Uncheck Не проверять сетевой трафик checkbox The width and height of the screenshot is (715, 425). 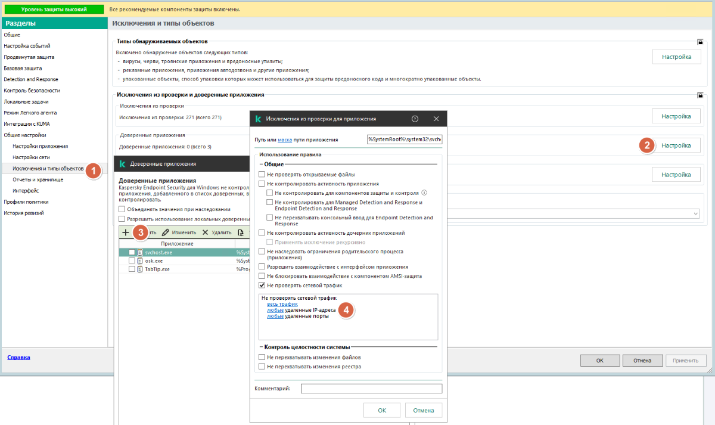pyautogui.click(x=262, y=286)
